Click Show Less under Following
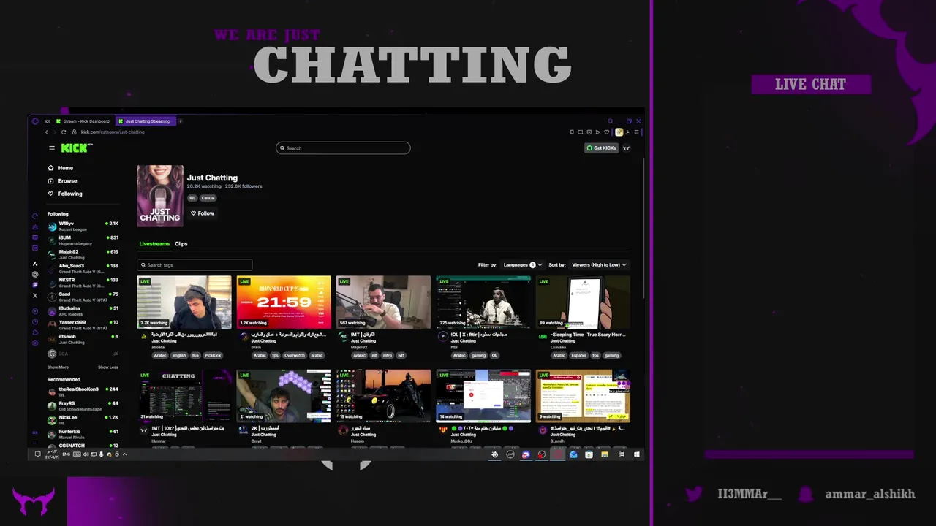 (x=108, y=367)
